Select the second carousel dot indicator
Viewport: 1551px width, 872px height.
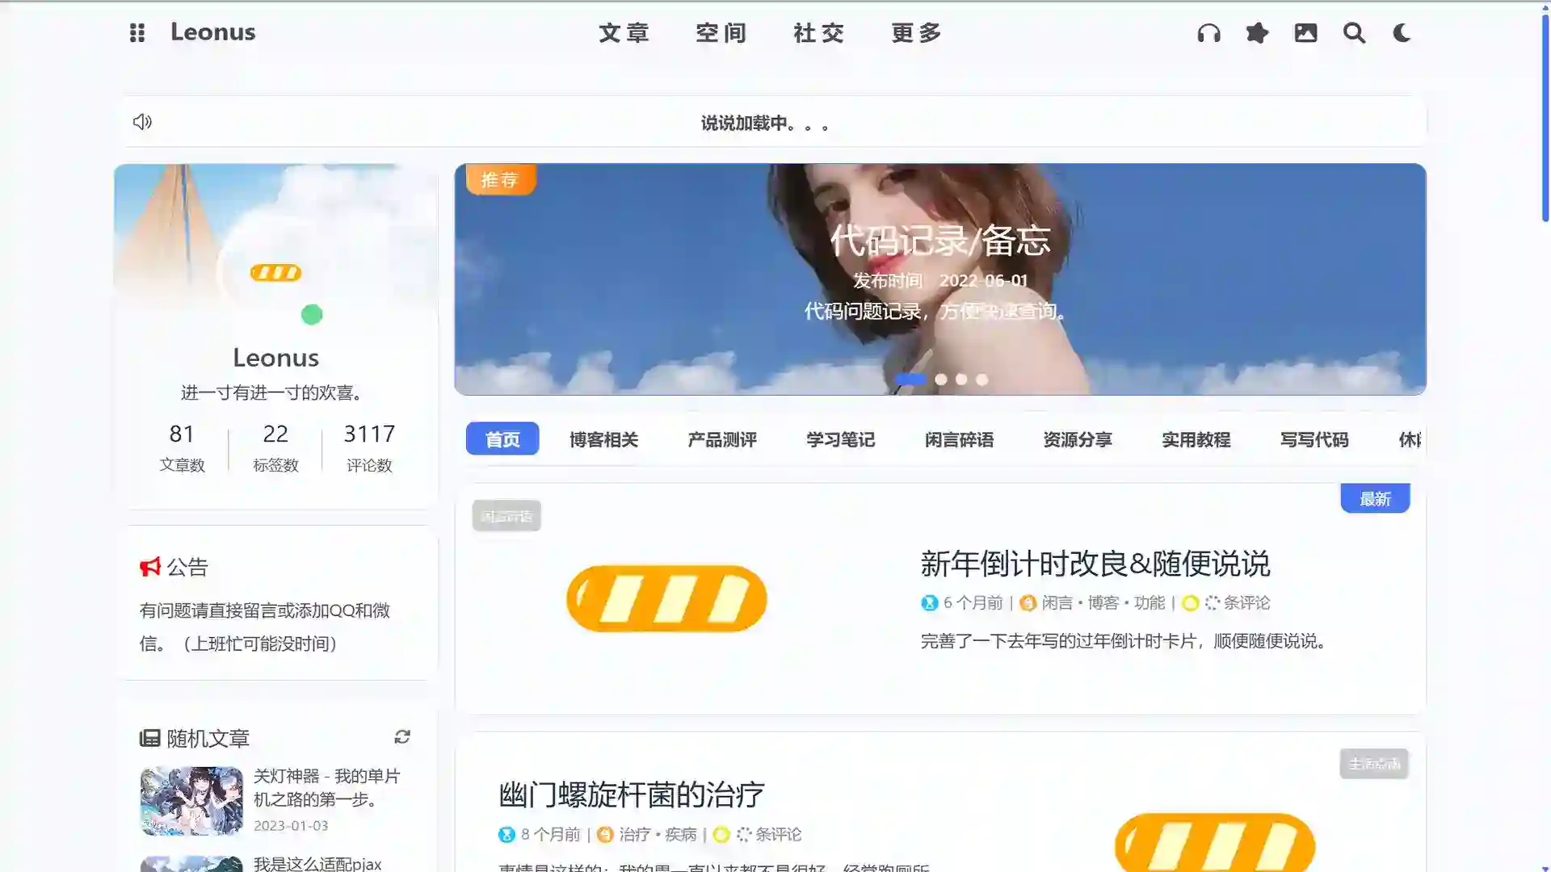[941, 379]
